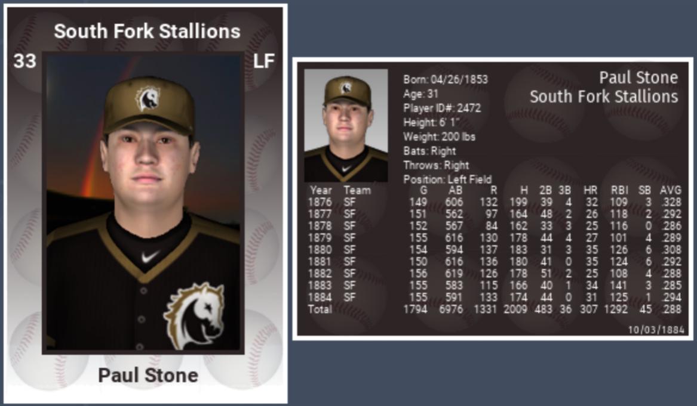Click the jersey number 33 on front card
The image size is (697, 406).
click(24, 61)
